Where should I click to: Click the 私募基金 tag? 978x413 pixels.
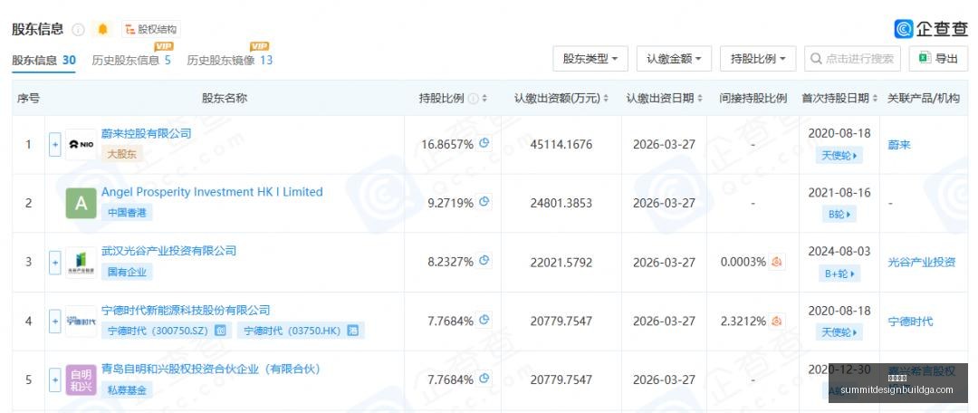pyautogui.click(x=127, y=390)
